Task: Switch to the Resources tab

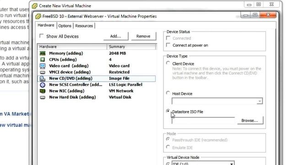Action: coord(84,26)
